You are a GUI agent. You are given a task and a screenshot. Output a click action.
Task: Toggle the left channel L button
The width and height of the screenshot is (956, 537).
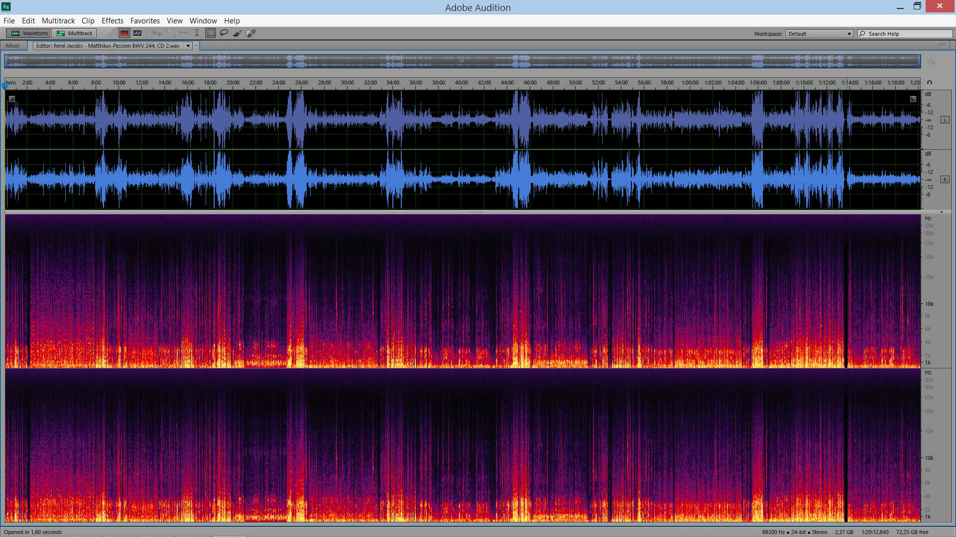tap(945, 120)
